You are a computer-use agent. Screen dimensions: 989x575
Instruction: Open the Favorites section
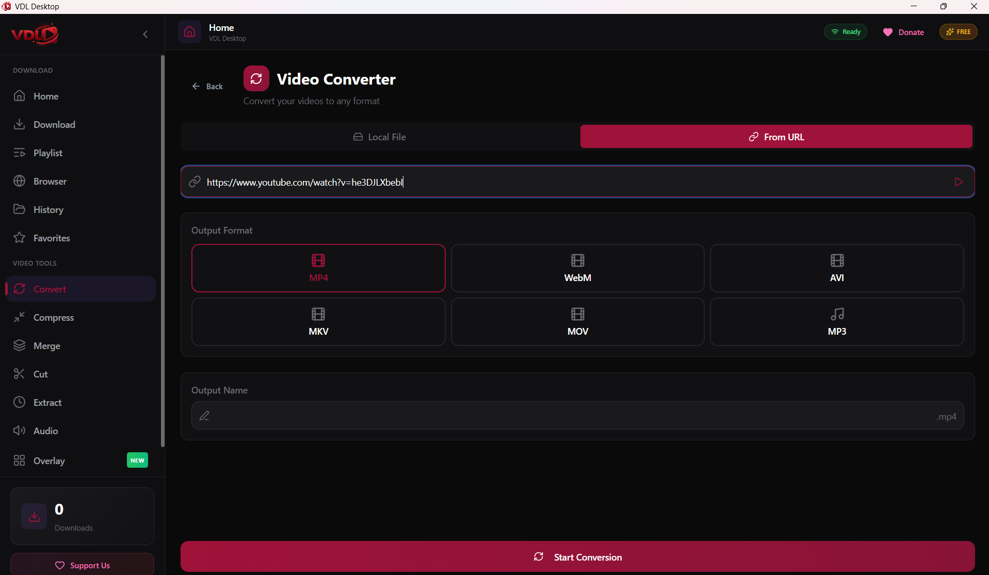pos(51,238)
